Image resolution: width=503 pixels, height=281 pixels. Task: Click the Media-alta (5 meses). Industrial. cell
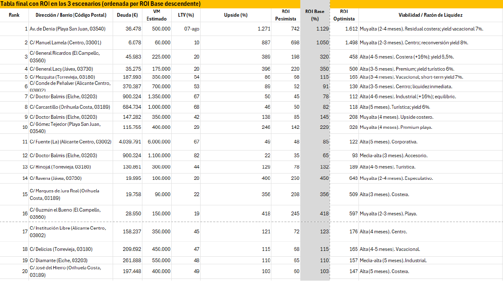(430, 261)
